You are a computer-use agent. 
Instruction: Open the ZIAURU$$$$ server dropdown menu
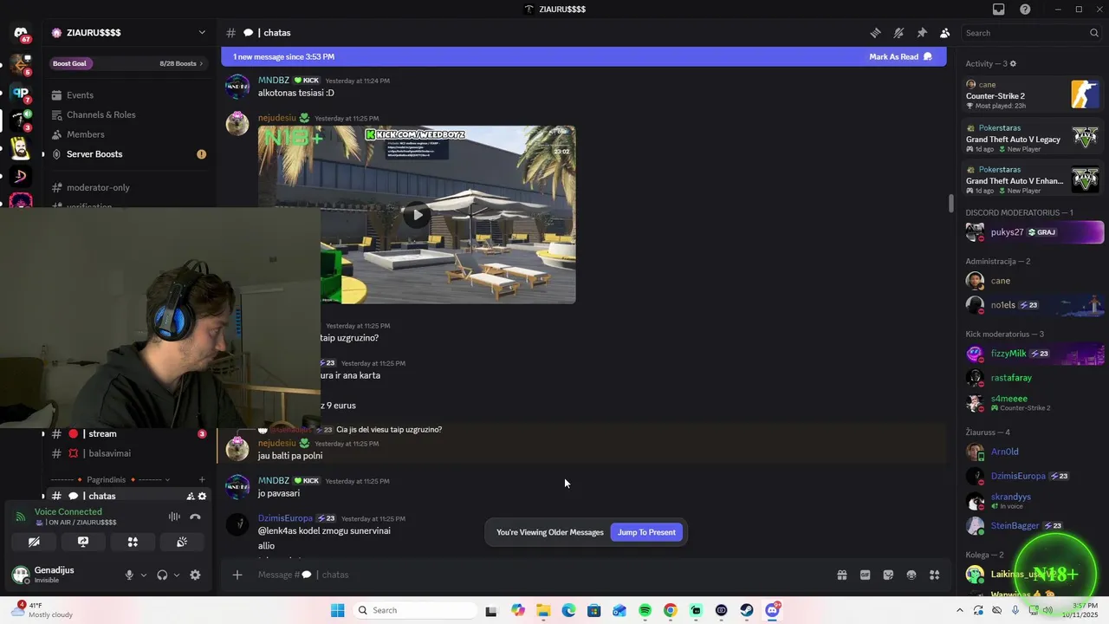[130, 33]
